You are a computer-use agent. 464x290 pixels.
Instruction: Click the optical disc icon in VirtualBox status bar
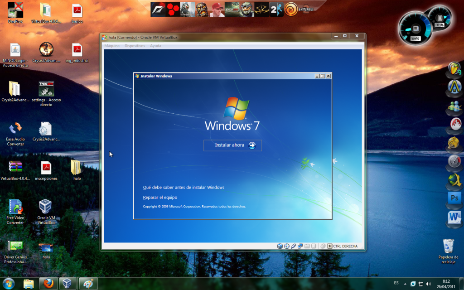pyautogui.click(x=286, y=246)
